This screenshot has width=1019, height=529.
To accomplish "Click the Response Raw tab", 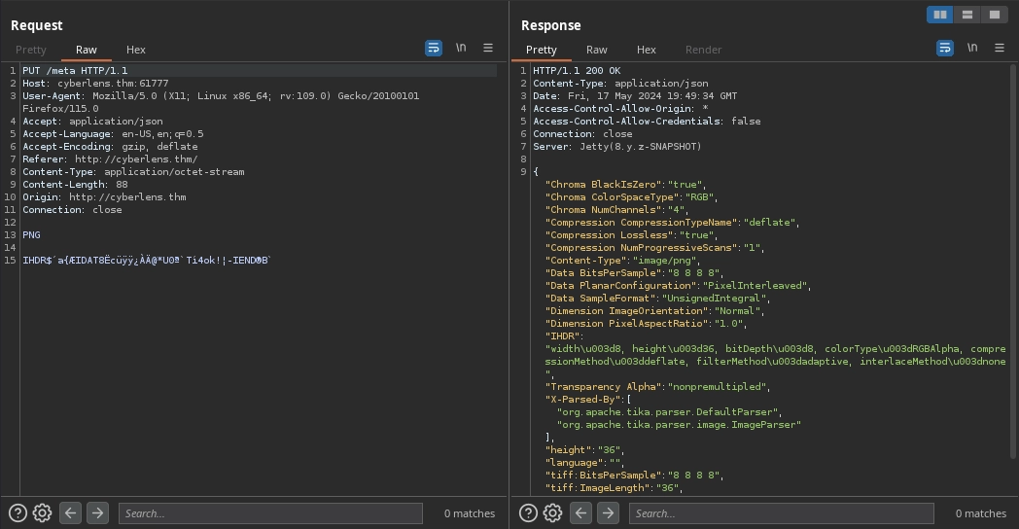I will (596, 50).
